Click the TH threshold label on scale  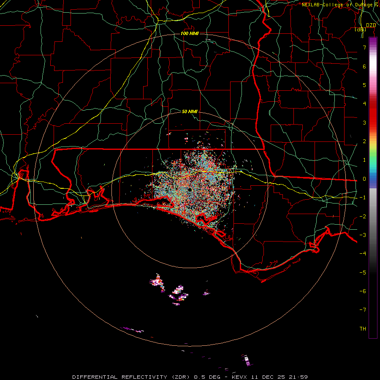[x=363, y=329]
